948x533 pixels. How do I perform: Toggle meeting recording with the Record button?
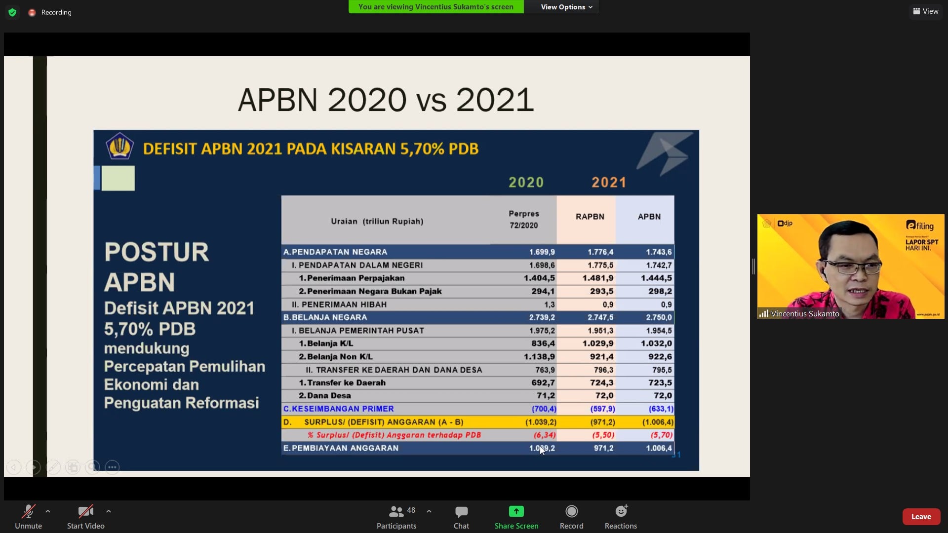[x=571, y=516]
